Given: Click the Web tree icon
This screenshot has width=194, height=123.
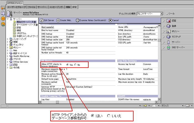Looking at the screenshot, I should (11, 50).
